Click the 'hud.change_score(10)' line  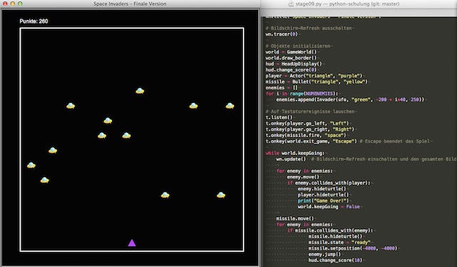pyautogui.click(x=336, y=261)
